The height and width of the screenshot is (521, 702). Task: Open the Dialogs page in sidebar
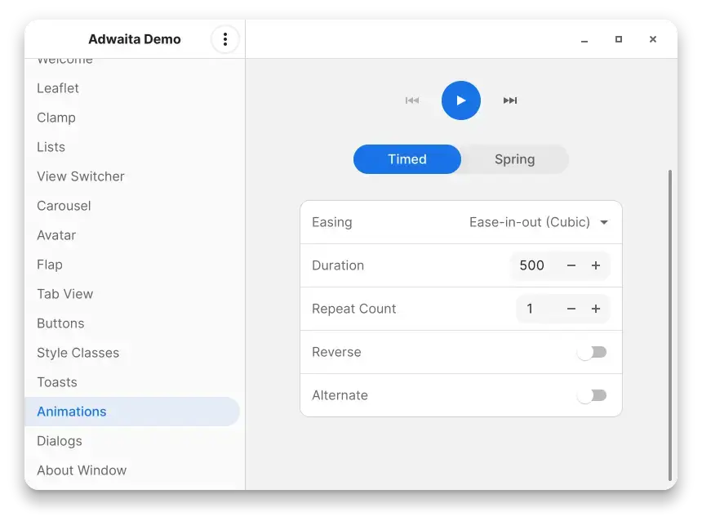pyautogui.click(x=60, y=441)
